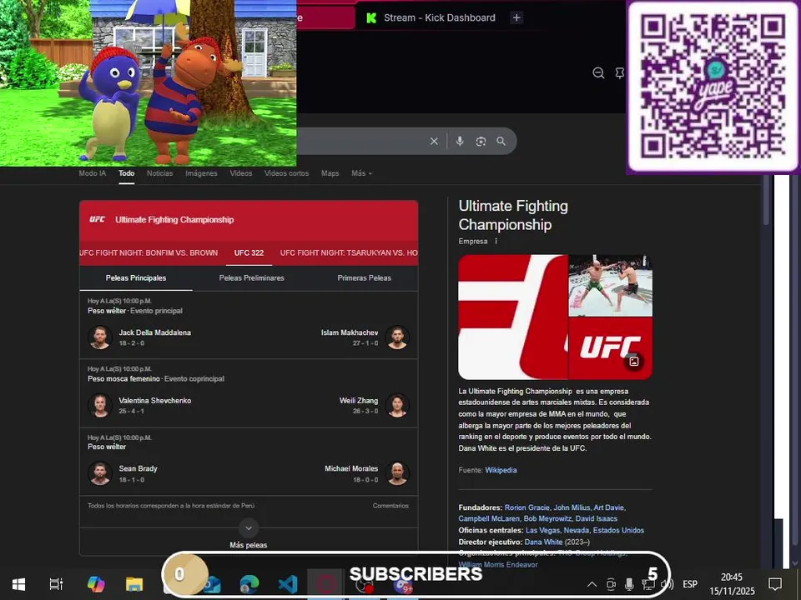Click the magnifying glass search button
Image resolution: width=801 pixels, height=600 pixels.
(x=501, y=142)
